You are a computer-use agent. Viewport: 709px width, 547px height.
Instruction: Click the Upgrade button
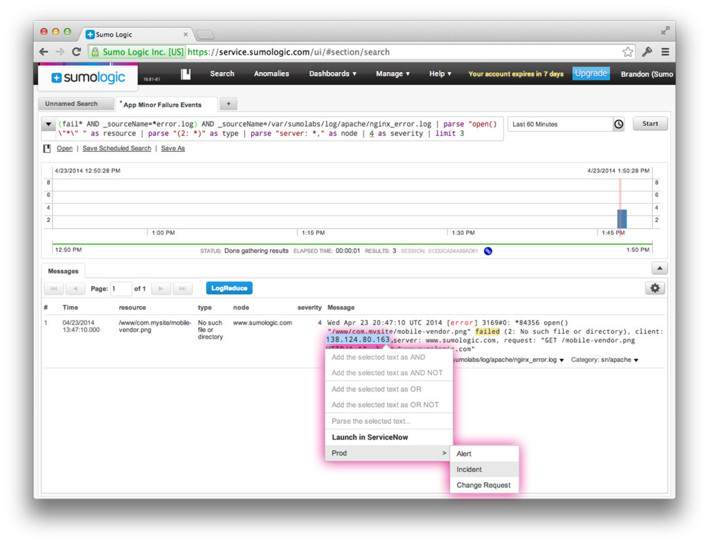[x=591, y=73]
